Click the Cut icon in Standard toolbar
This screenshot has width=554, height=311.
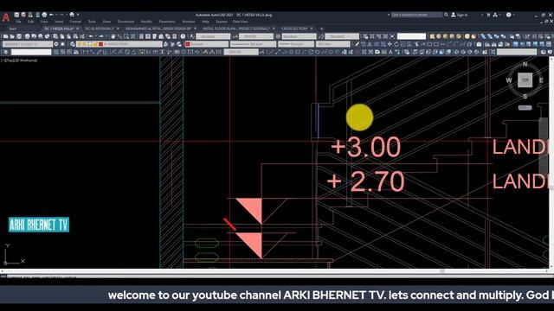point(55,36)
